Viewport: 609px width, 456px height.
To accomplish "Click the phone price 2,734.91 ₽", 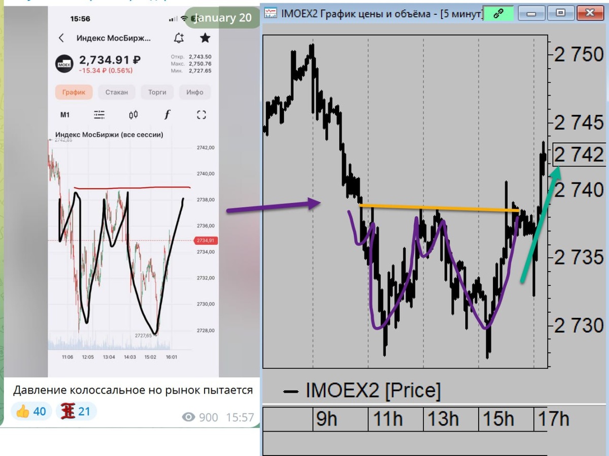I will [109, 60].
